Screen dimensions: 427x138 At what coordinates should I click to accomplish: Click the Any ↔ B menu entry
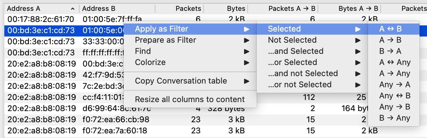coord(395,96)
